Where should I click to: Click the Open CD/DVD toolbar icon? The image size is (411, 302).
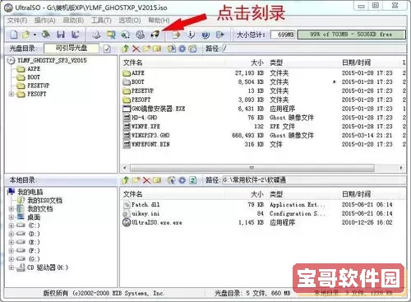[x=46, y=35]
